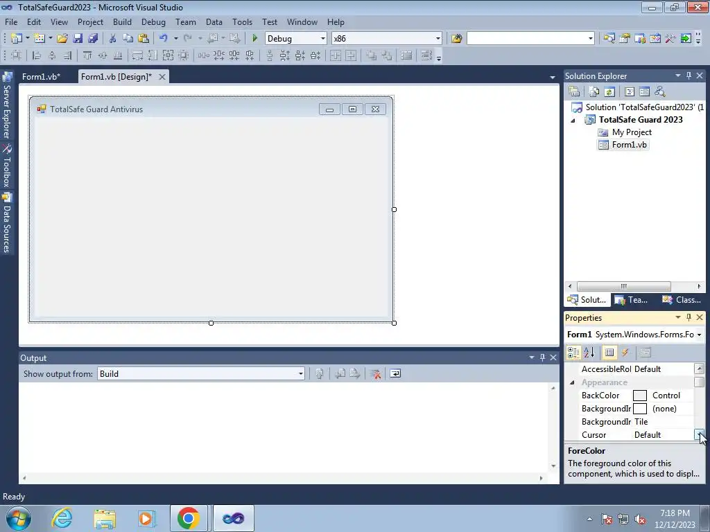Click the Tab Order layout icon
Image resolution: width=710 pixels, height=532 pixels.
tap(426, 55)
